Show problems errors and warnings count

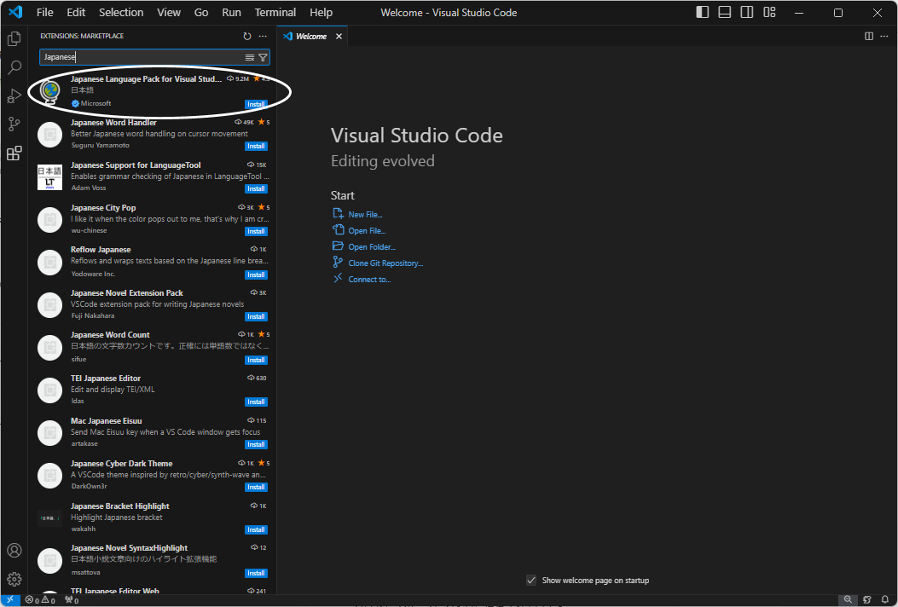[x=40, y=600]
